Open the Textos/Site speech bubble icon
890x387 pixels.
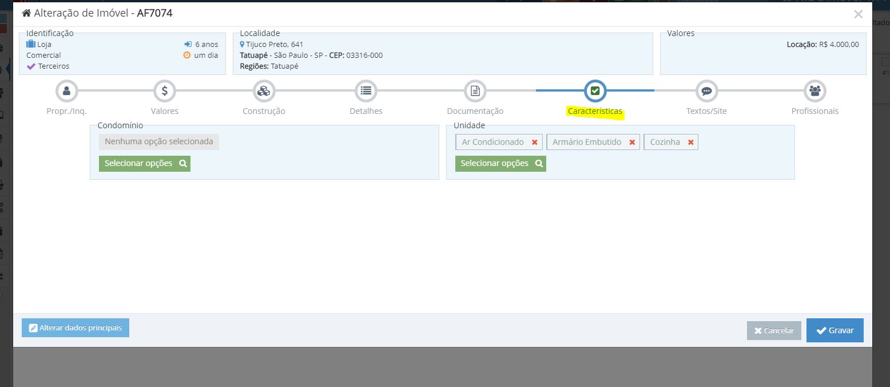pyautogui.click(x=706, y=91)
